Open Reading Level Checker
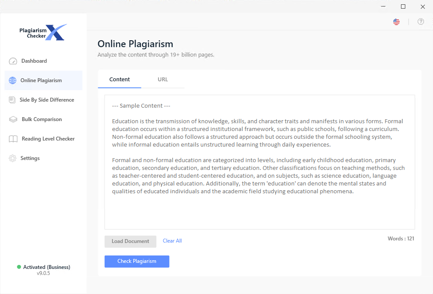 coord(43,139)
